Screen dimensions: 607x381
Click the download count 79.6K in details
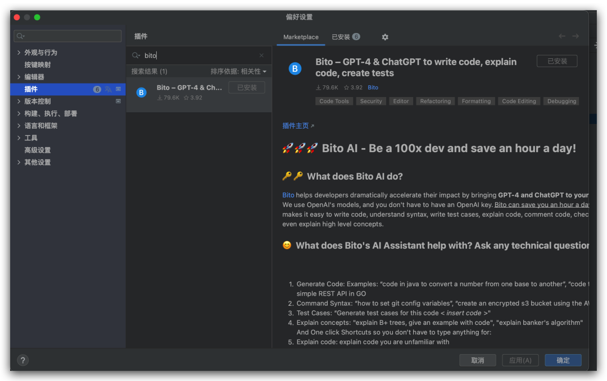tap(327, 88)
